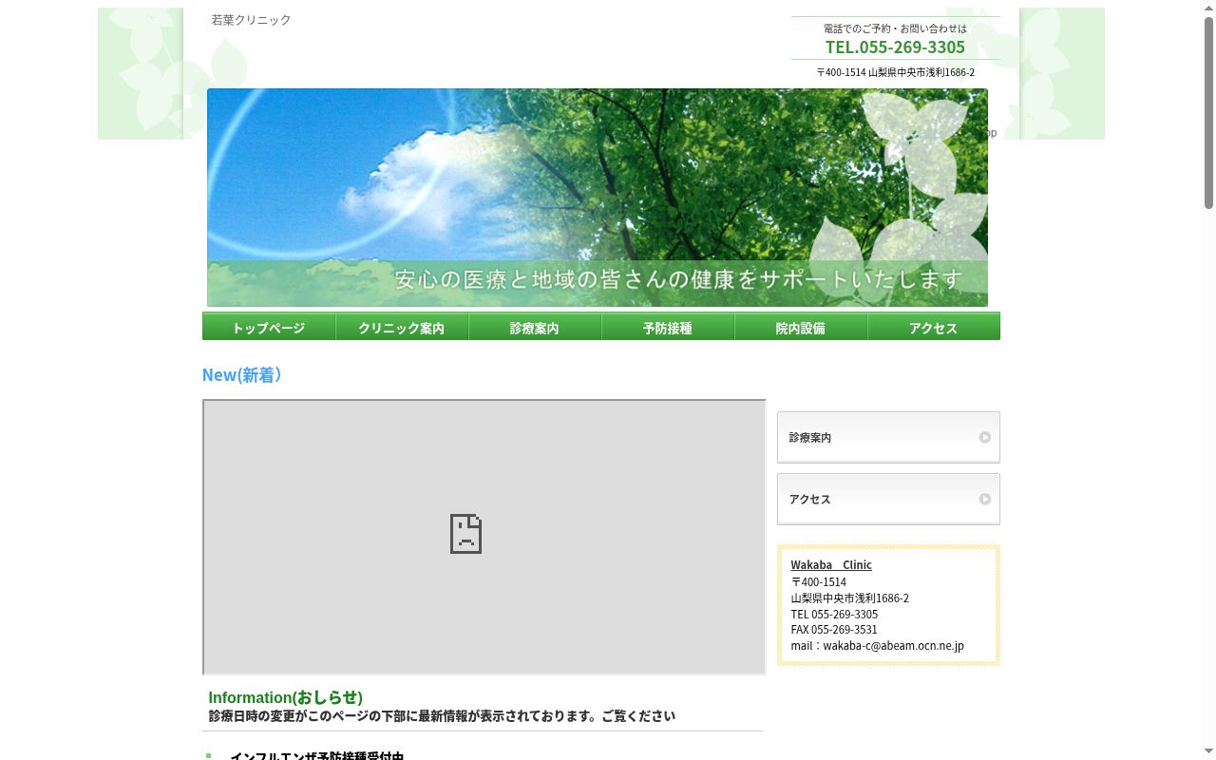The height and width of the screenshot is (760, 1216).
Task: Go to the 予防接種 navigation tab
Action: [668, 327]
